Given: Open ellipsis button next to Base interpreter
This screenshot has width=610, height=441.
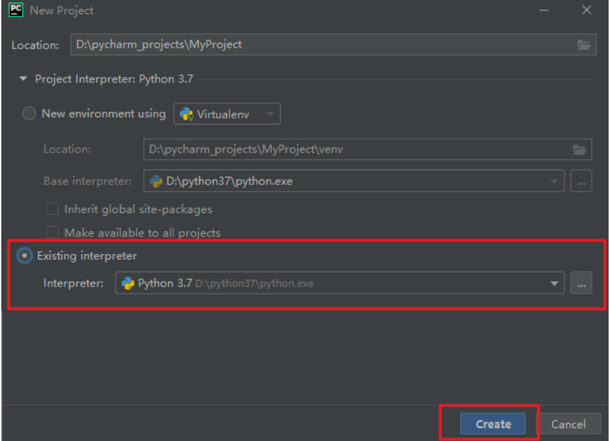Looking at the screenshot, I should coord(581,181).
